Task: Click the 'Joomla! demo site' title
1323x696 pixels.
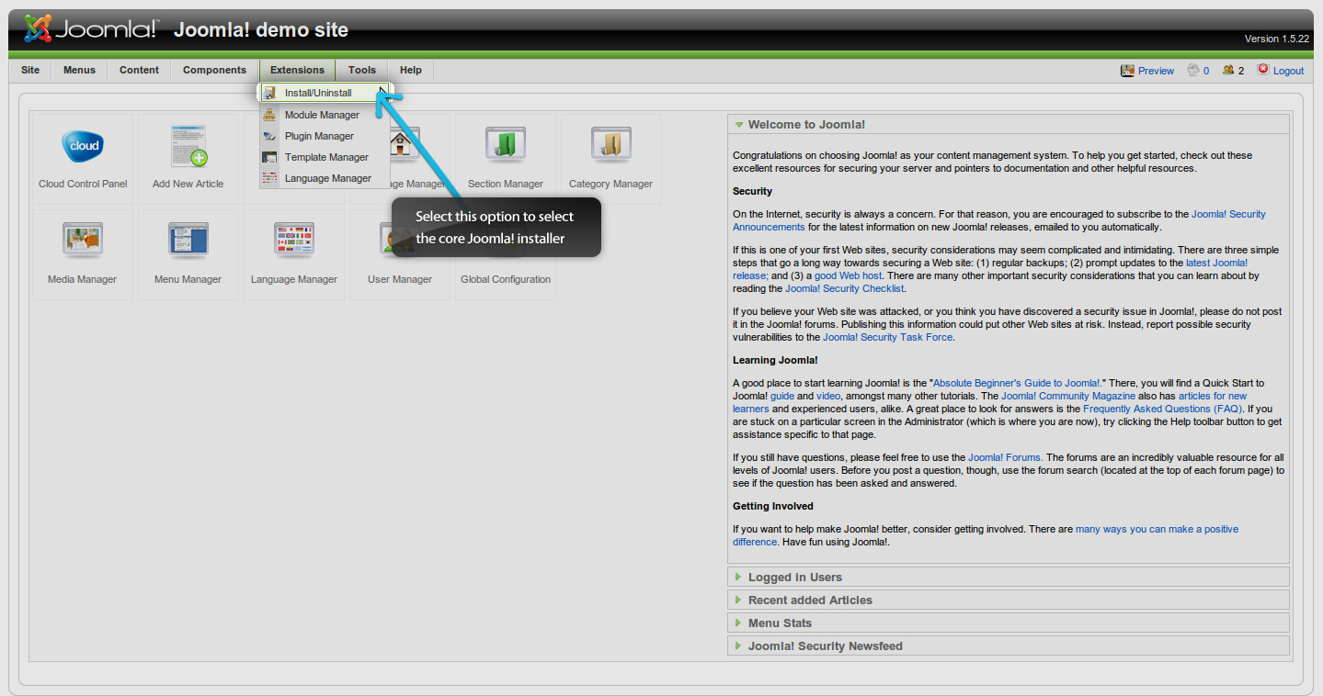Action: [261, 30]
